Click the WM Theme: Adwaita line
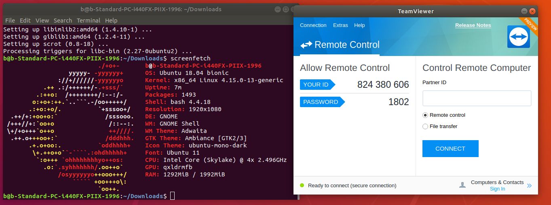 [x=176, y=131]
